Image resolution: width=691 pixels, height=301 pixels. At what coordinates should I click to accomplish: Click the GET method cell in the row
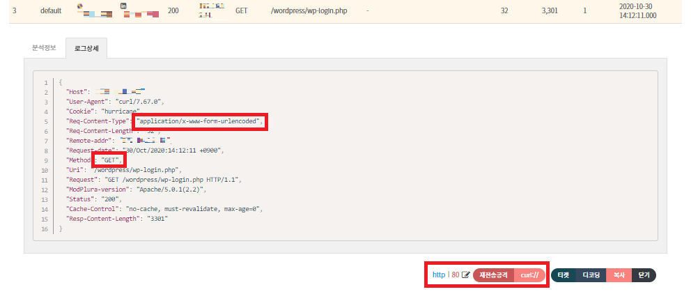coord(242,11)
